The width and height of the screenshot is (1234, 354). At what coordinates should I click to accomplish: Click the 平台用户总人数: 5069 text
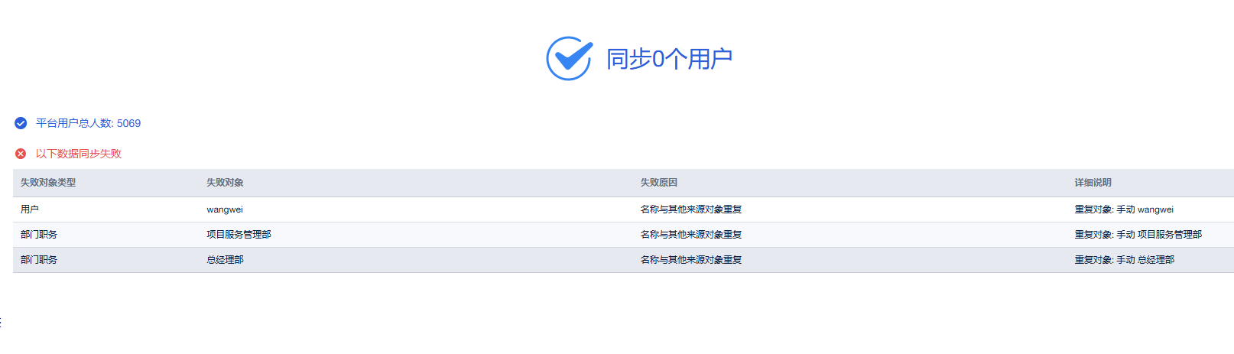click(x=88, y=123)
